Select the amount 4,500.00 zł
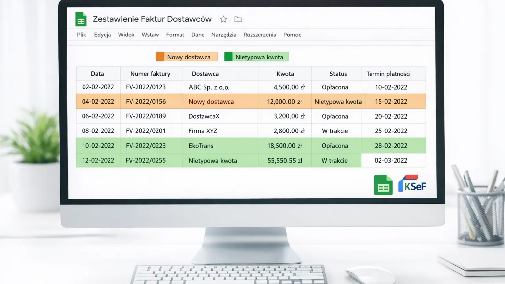 285,87
